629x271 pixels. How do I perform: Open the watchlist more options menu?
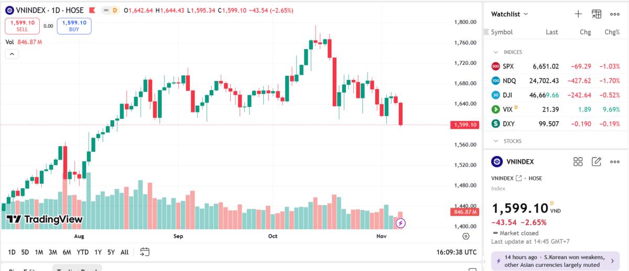pos(615,14)
